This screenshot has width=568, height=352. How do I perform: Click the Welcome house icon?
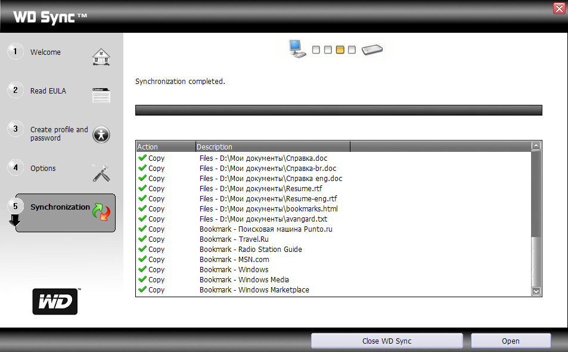(101, 57)
